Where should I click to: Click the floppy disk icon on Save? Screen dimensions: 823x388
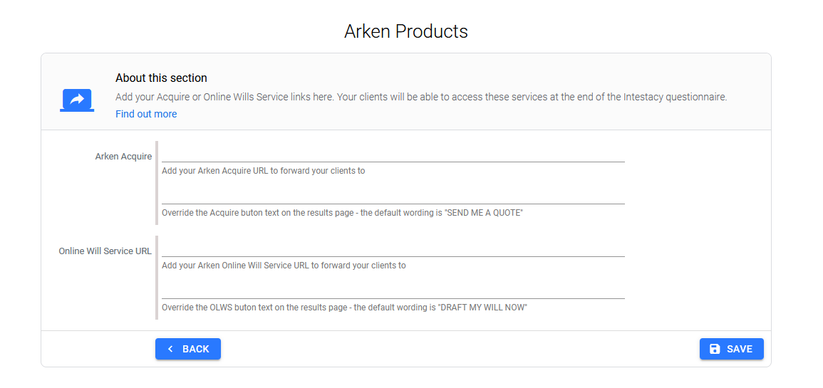(715, 349)
